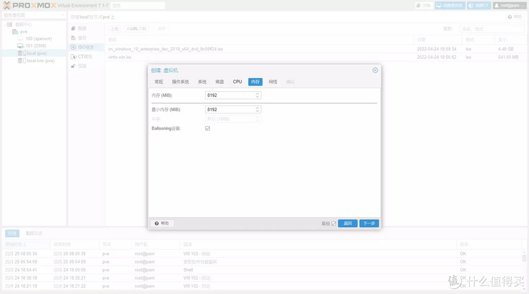Switch to the 操作系统 tab
529x294 pixels.
(x=180, y=82)
